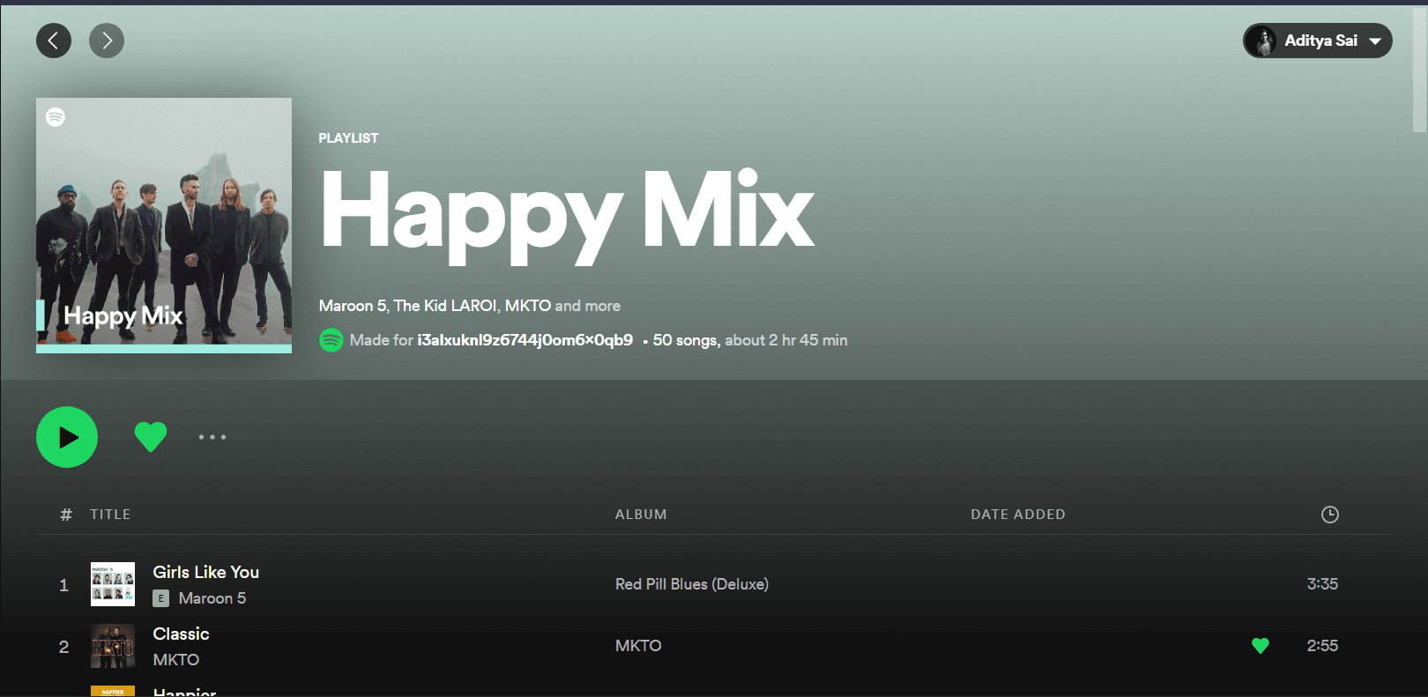The height and width of the screenshot is (697, 1428).
Task: Click the Spotify logo on the cover art
Action: click(56, 117)
